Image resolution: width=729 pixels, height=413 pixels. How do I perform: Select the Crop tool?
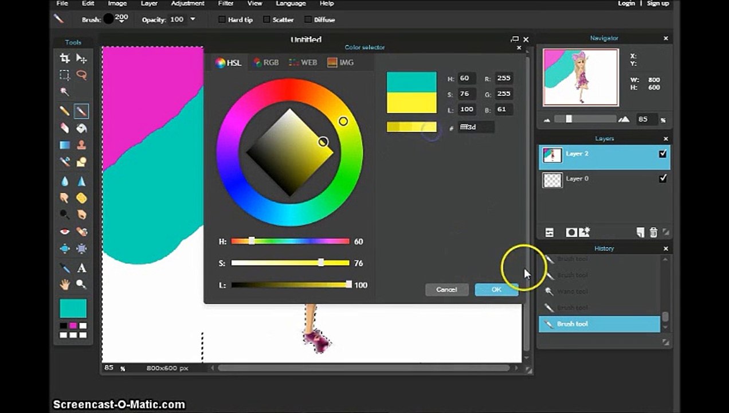(x=65, y=59)
